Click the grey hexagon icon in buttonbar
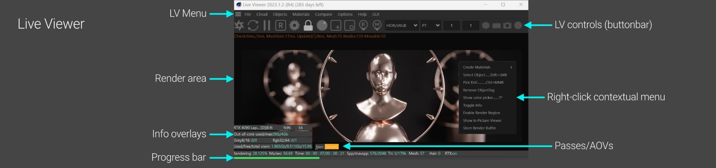716x168 pixels. point(485,25)
